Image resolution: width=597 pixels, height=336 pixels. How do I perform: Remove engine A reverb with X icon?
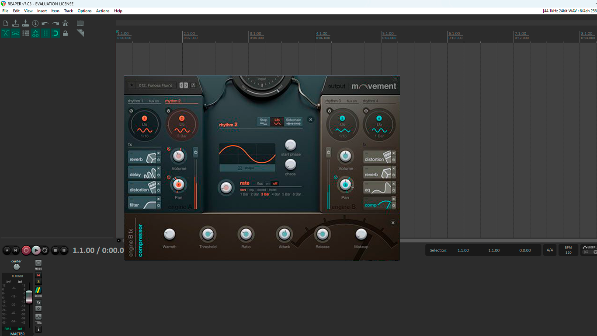point(159,154)
